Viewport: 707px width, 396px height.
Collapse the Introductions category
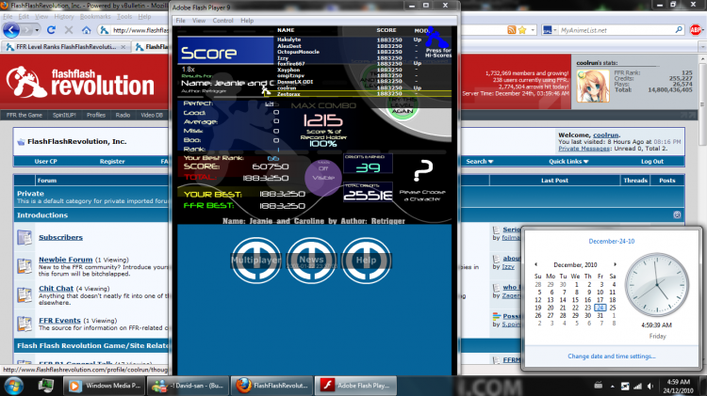pyautogui.click(x=677, y=215)
